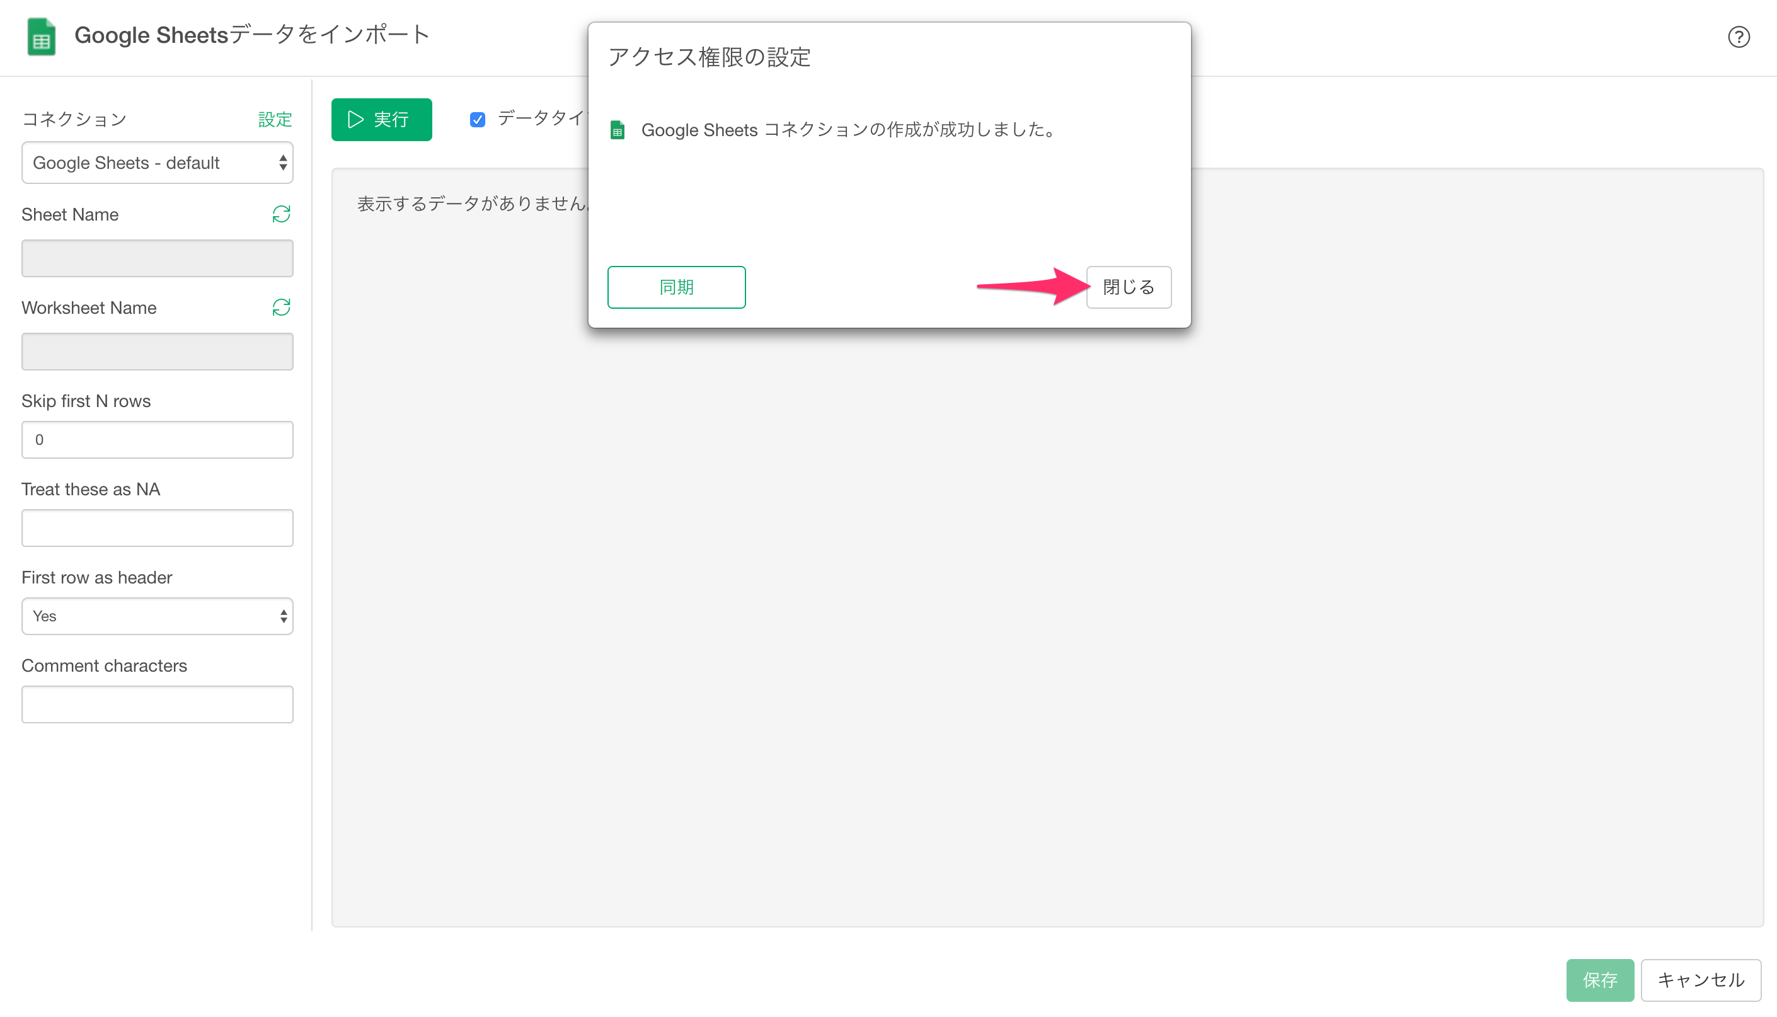
Task: Click the キャンセル cancel button
Action: click(1701, 980)
